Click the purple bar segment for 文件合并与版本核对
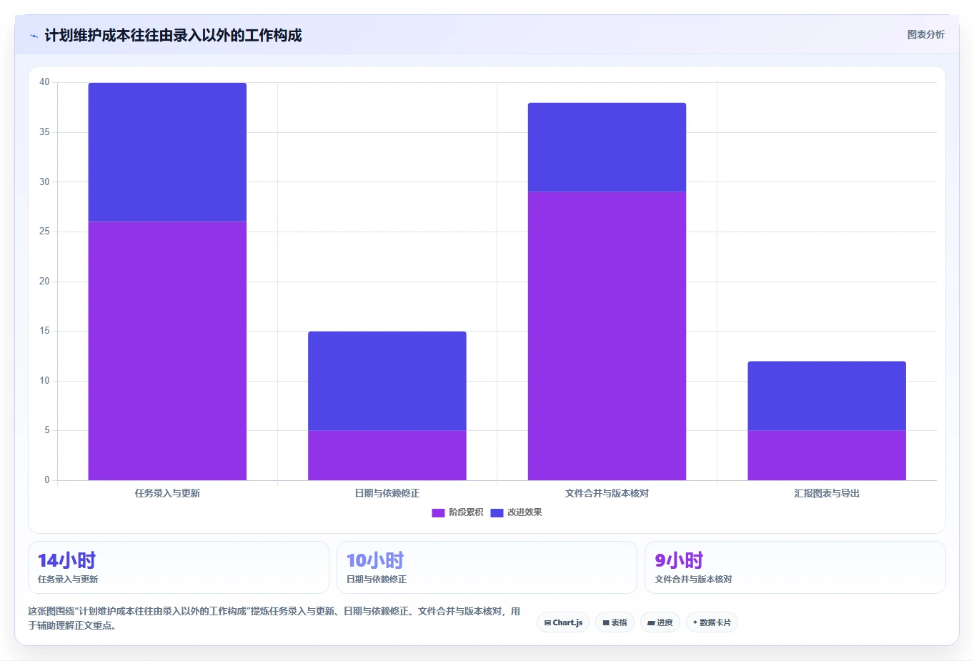Viewport: 974px width, 661px height. point(607,336)
